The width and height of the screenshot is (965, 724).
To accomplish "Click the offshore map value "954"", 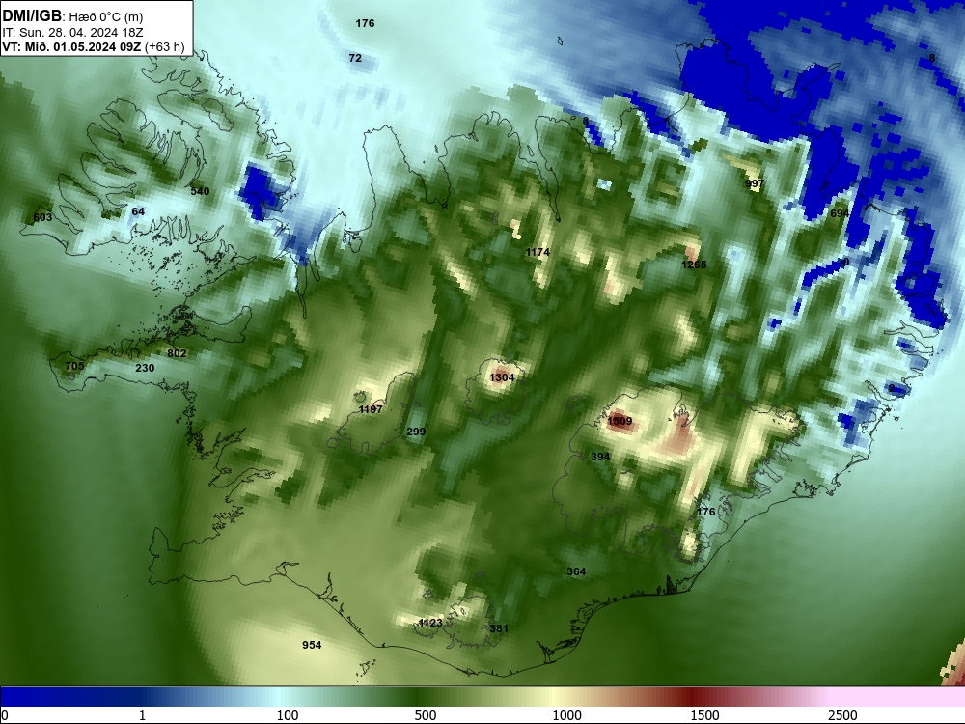I will click(312, 645).
